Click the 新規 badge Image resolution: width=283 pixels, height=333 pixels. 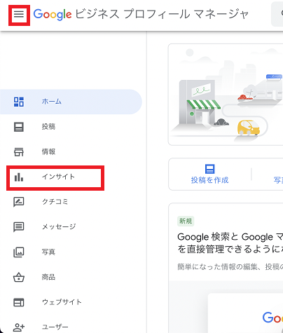pyautogui.click(x=186, y=221)
